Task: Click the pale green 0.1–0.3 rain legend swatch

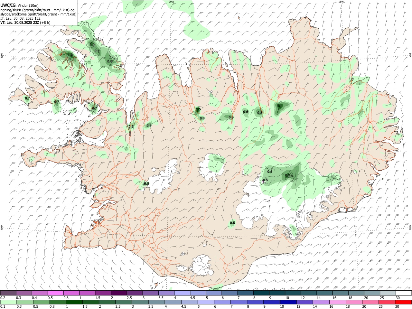Action: point(9,302)
